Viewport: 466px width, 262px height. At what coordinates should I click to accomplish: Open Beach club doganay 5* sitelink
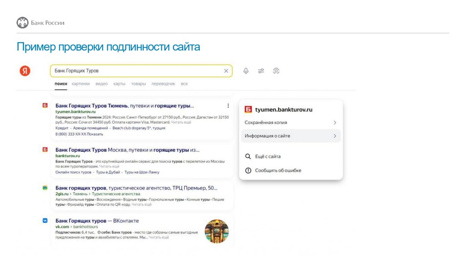tap(139, 128)
